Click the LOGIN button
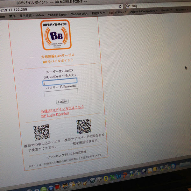 [62, 102]
